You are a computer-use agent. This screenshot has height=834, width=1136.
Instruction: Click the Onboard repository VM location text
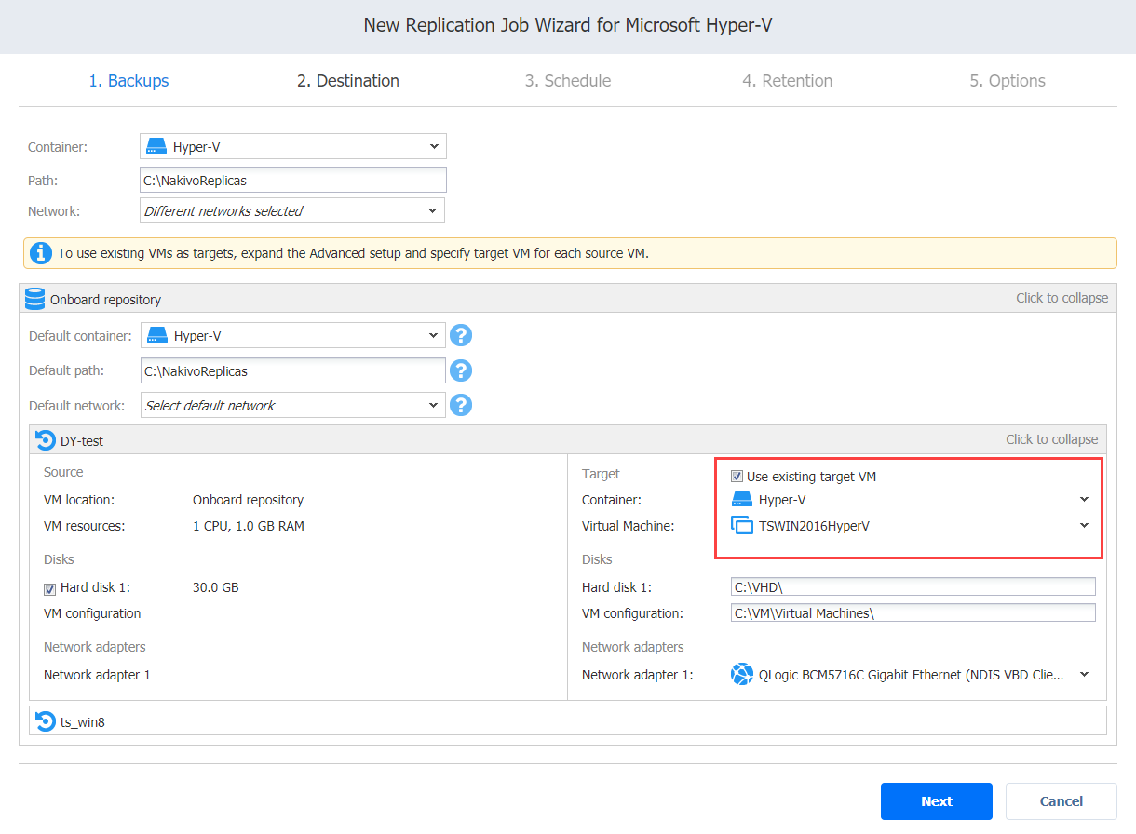point(248,500)
